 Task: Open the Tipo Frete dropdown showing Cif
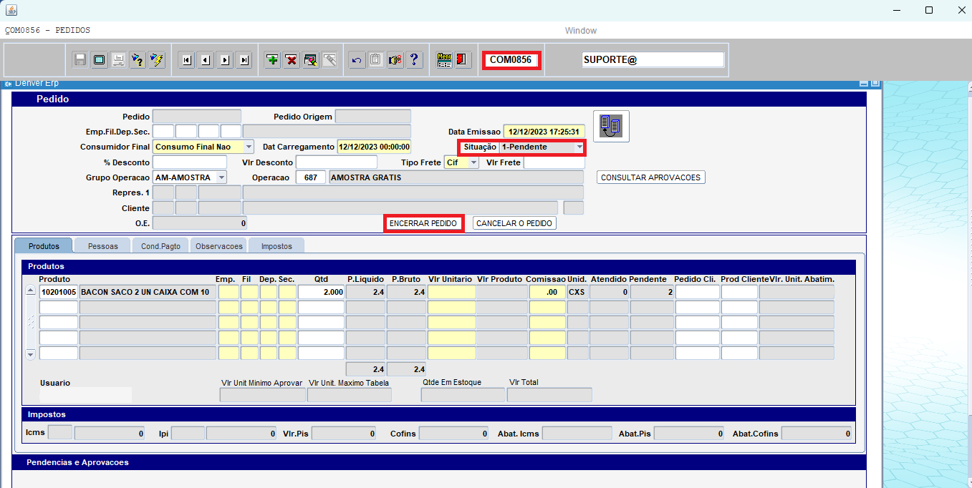[473, 162]
